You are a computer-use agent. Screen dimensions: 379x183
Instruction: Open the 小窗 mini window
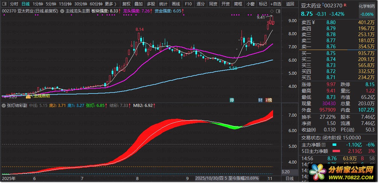251,4
